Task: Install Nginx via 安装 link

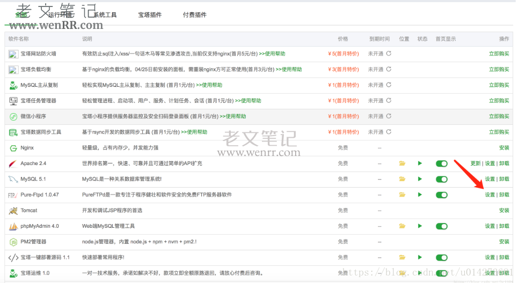Action: [504, 148]
